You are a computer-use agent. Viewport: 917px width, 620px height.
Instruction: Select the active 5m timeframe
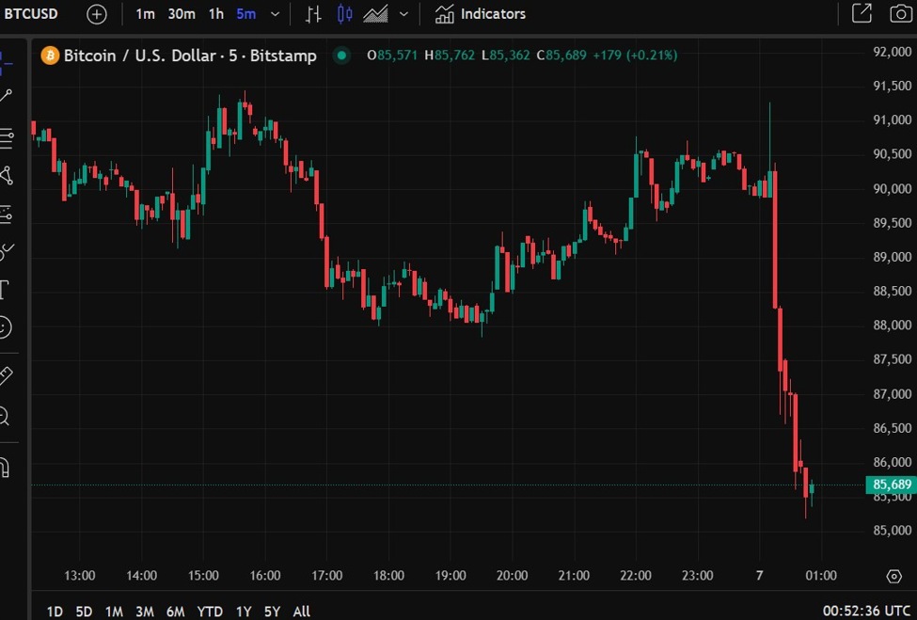tap(245, 14)
